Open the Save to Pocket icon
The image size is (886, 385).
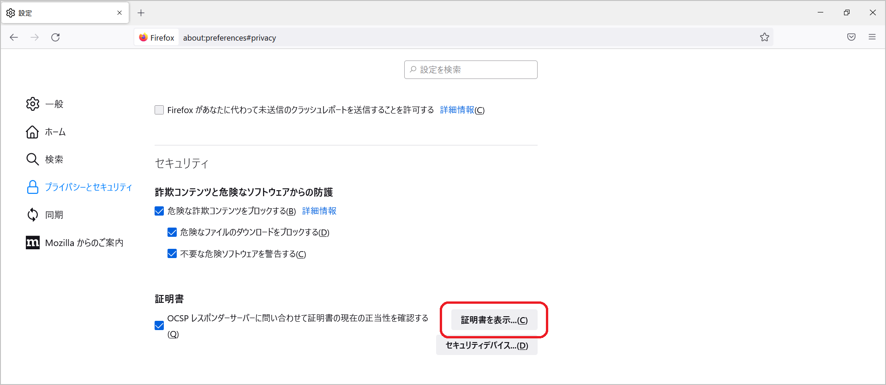pyautogui.click(x=851, y=37)
